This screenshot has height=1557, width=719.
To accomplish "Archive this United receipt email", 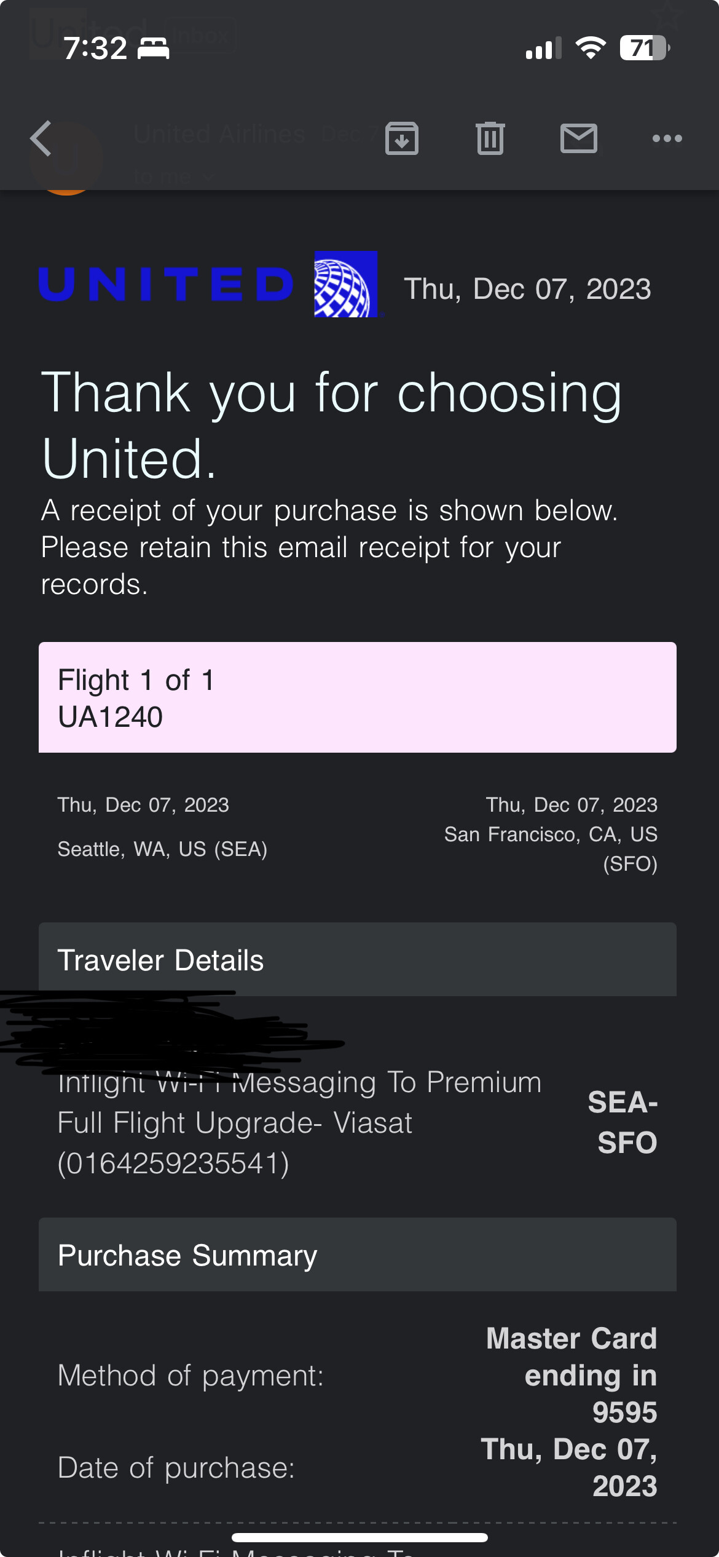I will tap(402, 138).
